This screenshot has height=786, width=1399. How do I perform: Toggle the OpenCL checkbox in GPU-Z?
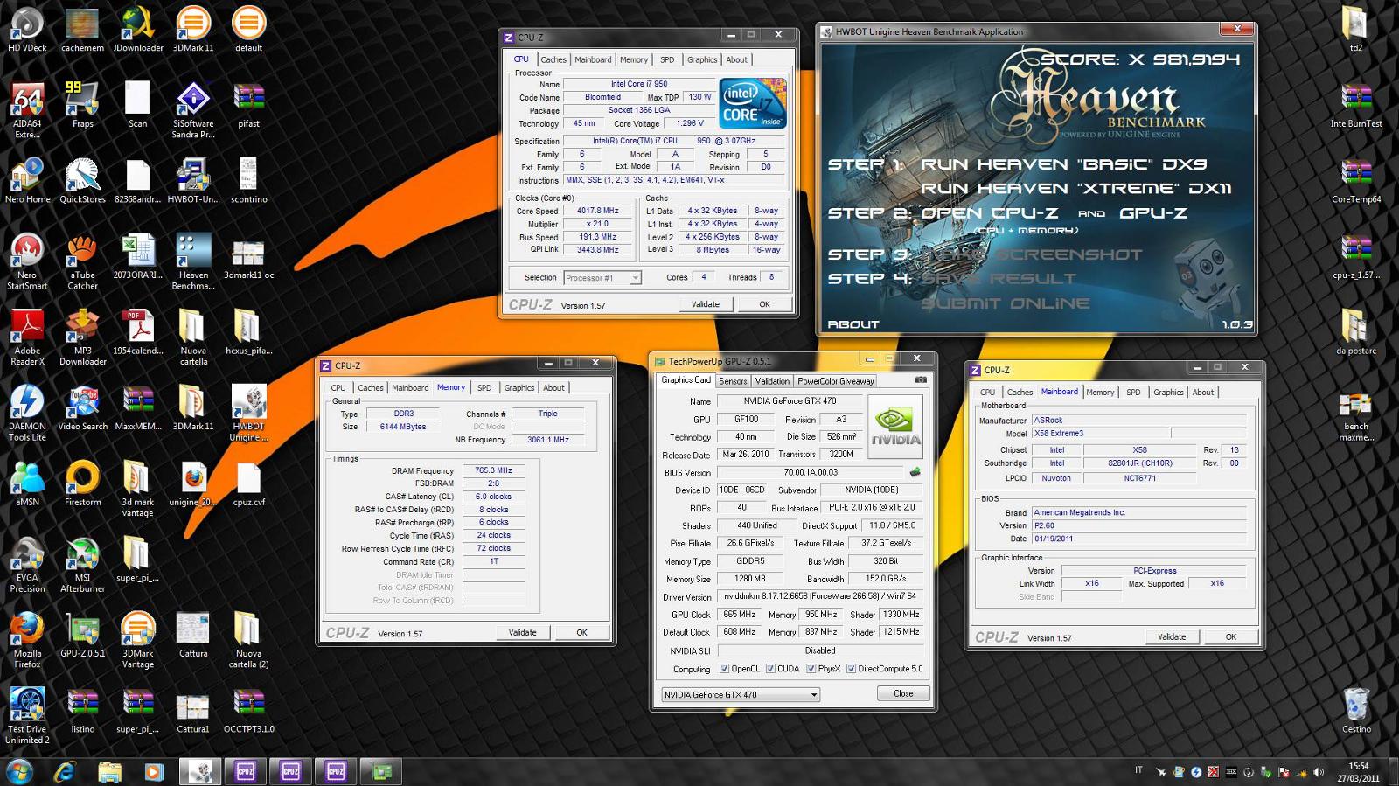pyautogui.click(x=724, y=669)
